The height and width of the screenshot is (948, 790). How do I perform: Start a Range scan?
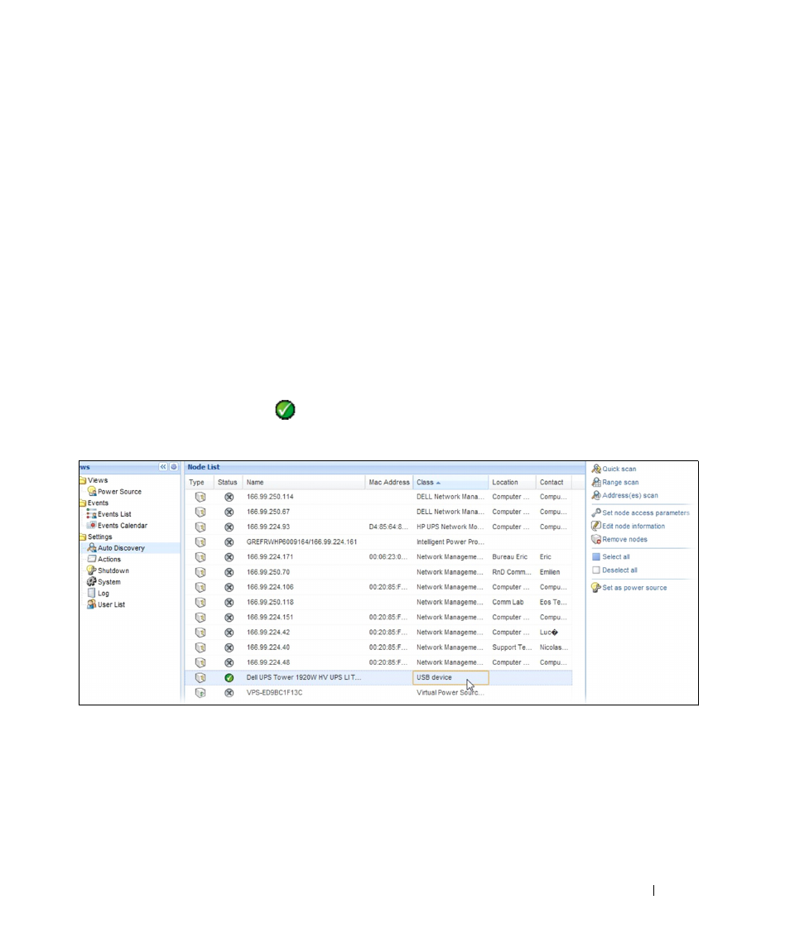(x=620, y=483)
